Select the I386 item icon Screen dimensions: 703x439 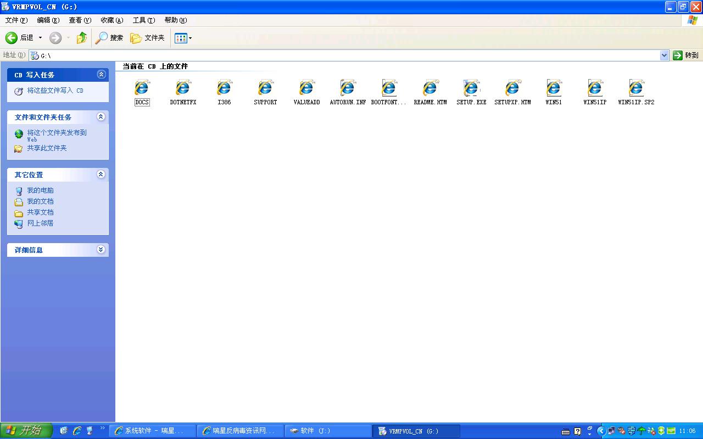pos(224,88)
